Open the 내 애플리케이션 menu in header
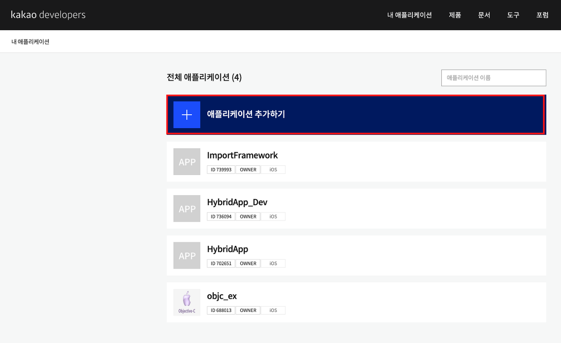Image resolution: width=561 pixels, height=343 pixels. [409, 15]
